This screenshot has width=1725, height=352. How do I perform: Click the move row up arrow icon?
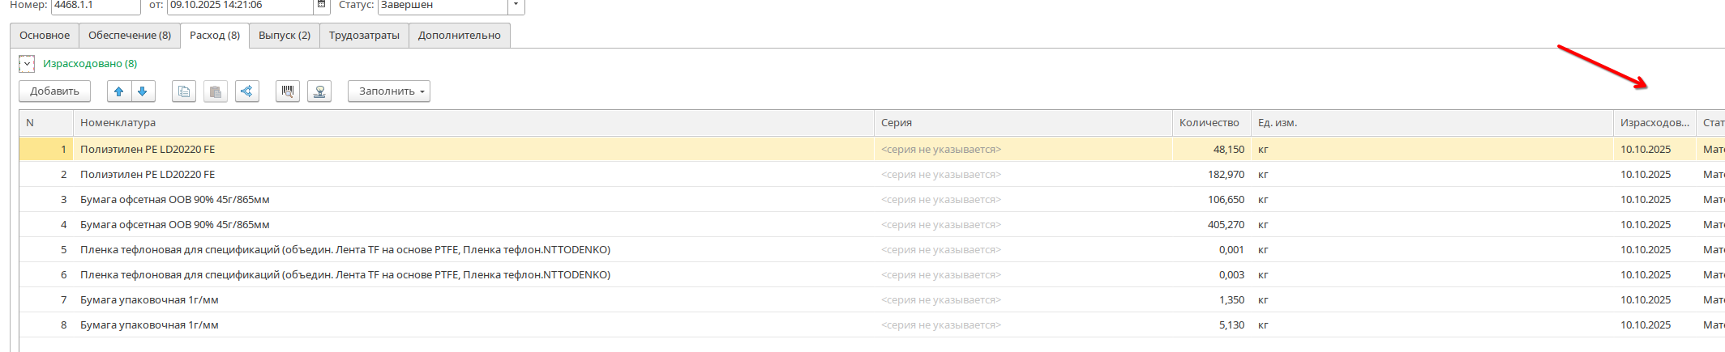click(x=119, y=91)
